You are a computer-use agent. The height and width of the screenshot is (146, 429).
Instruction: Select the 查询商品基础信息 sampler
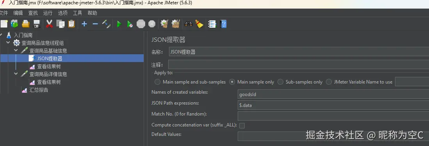48,51
